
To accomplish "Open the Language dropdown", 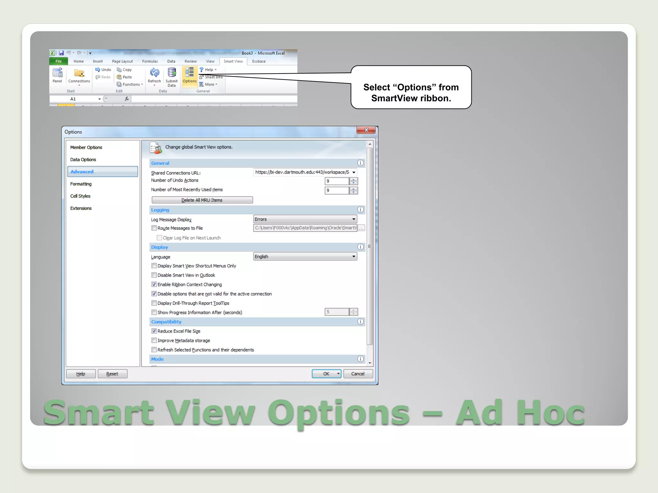I will pyautogui.click(x=354, y=256).
